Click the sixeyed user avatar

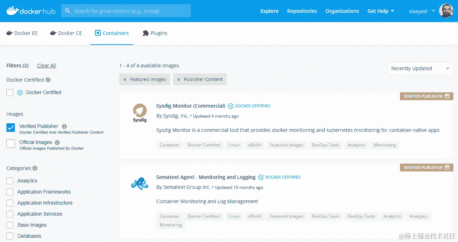coord(446,11)
